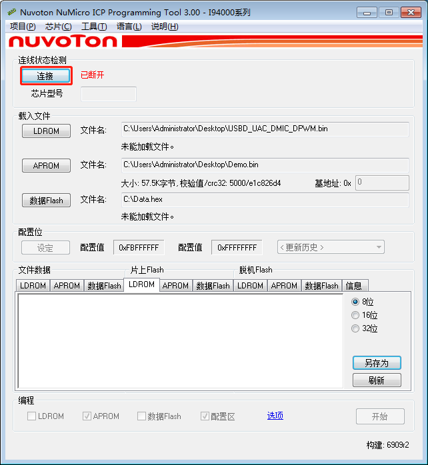The height and width of the screenshot is (465, 428).
Task: Click the C:\Data.hex file path field
Action: click(x=265, y=200)
